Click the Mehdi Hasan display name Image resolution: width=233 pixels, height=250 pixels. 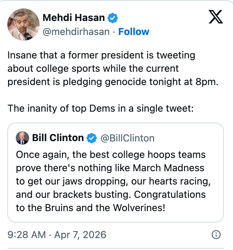click(74, 17)
